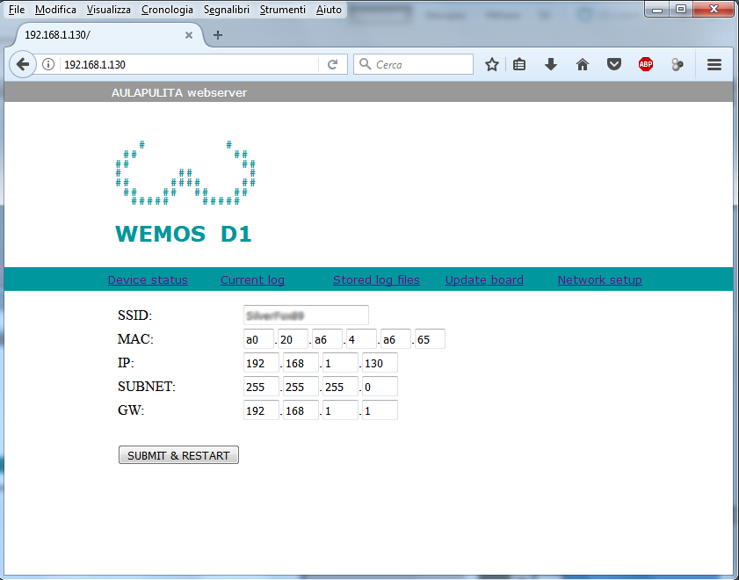
Task: Open the File menu
Action: pos(17,10)
